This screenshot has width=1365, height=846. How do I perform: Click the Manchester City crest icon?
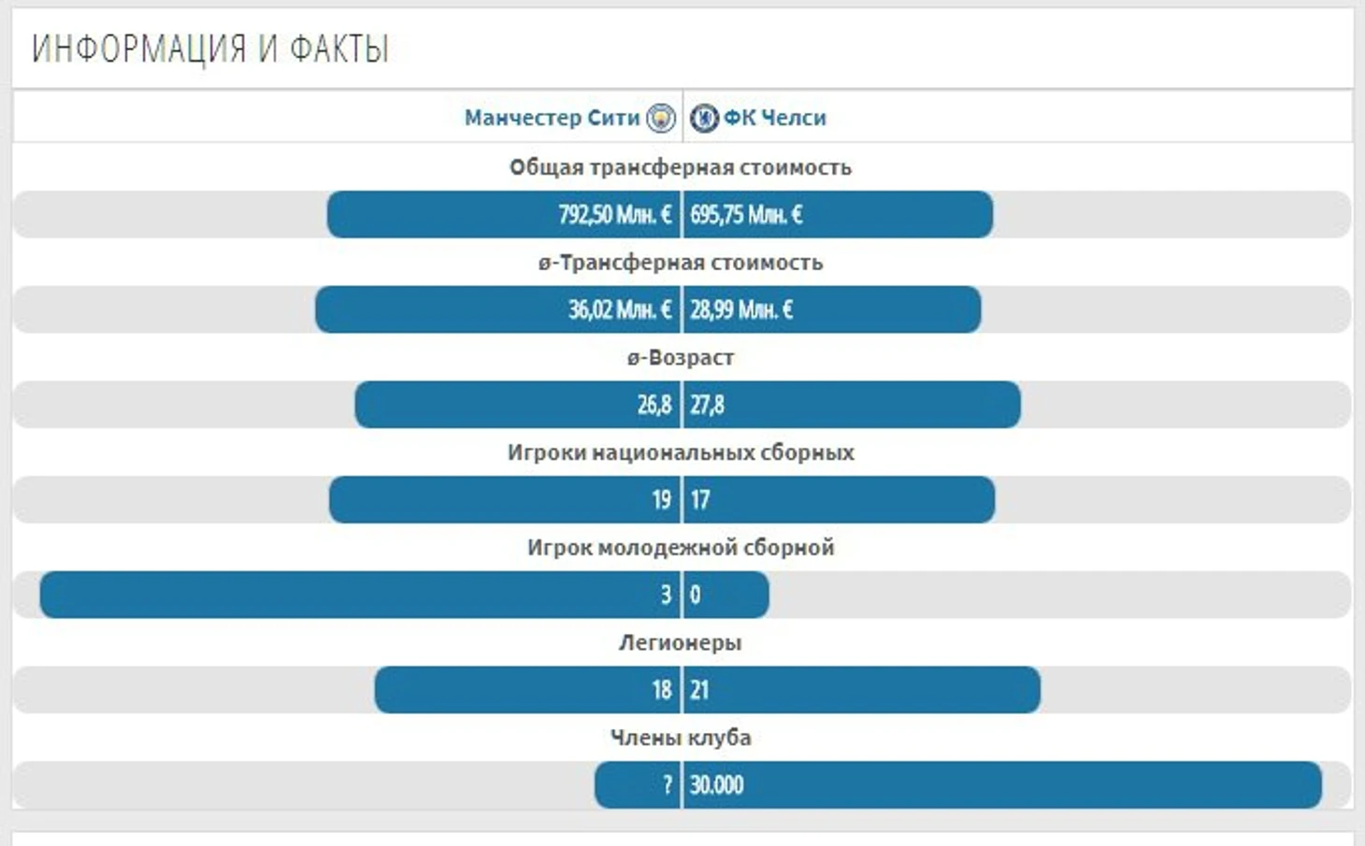click(661, 118)
